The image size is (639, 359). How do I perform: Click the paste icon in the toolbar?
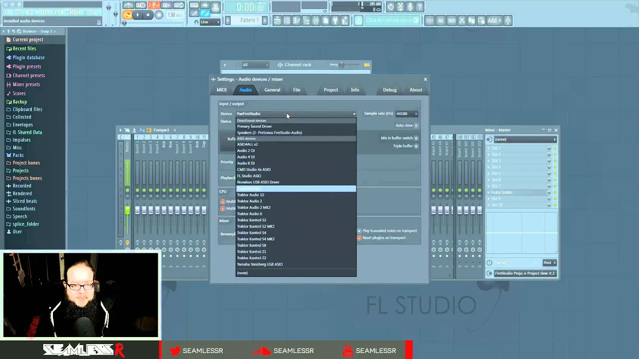click(x=482, y=20)
